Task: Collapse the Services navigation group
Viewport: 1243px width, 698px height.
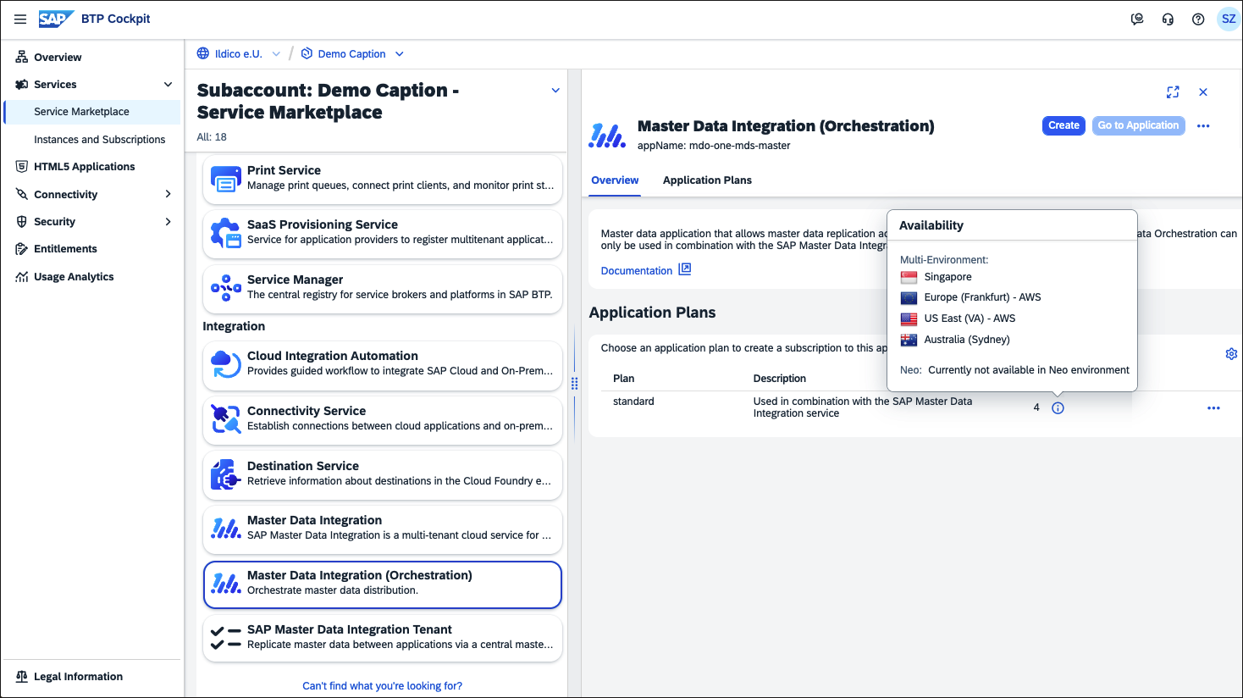Action: (168, 84)
